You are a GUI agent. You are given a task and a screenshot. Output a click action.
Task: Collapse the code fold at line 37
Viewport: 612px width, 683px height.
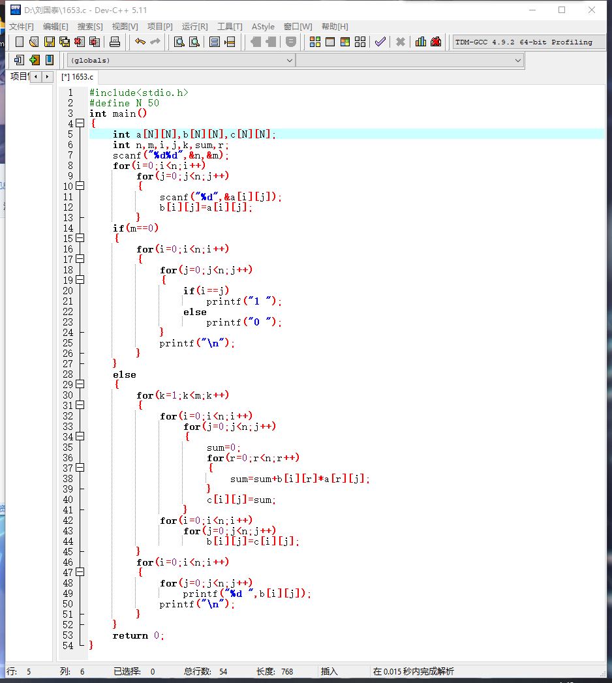pyautogui.click(x=80, y=468)
